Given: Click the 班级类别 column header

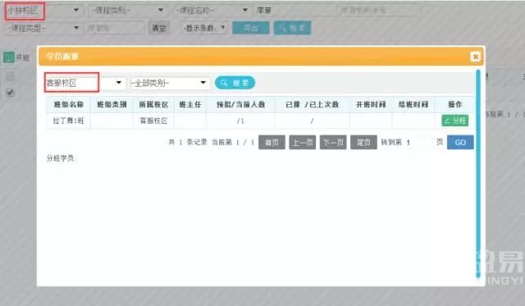Looking at the screenshot, I should [x=112, y=104].
